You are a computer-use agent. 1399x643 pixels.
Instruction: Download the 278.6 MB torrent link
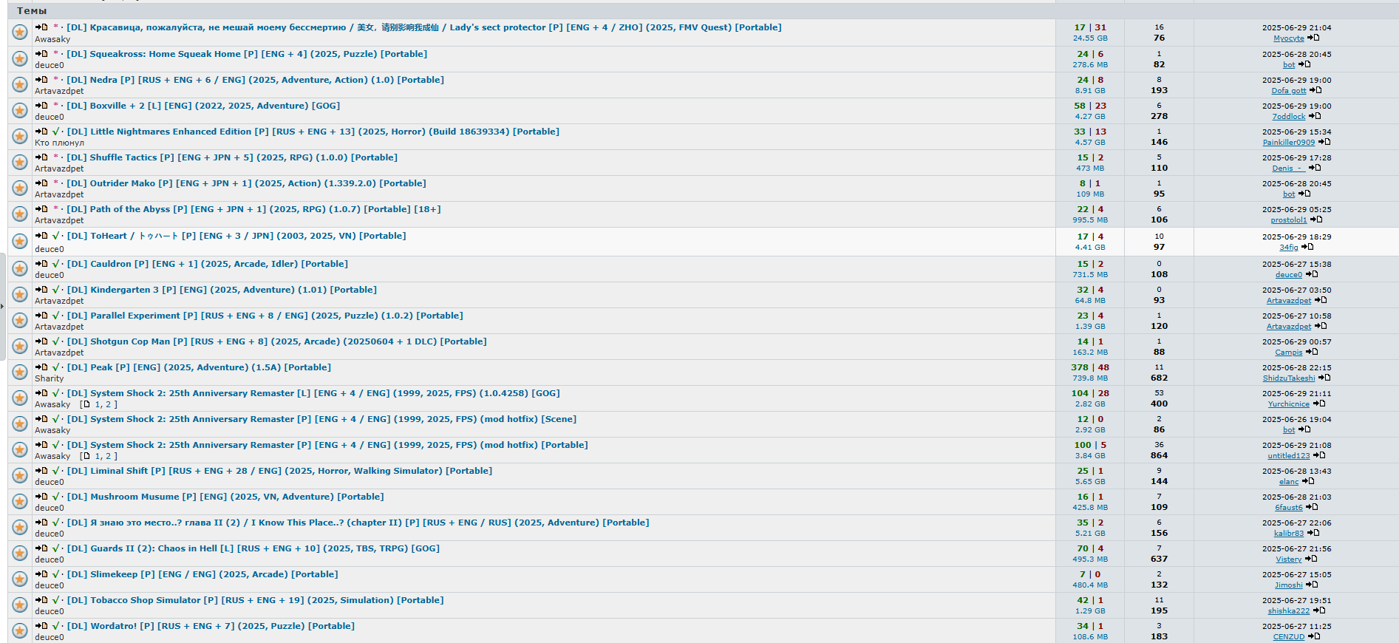tap(1090, 65)
